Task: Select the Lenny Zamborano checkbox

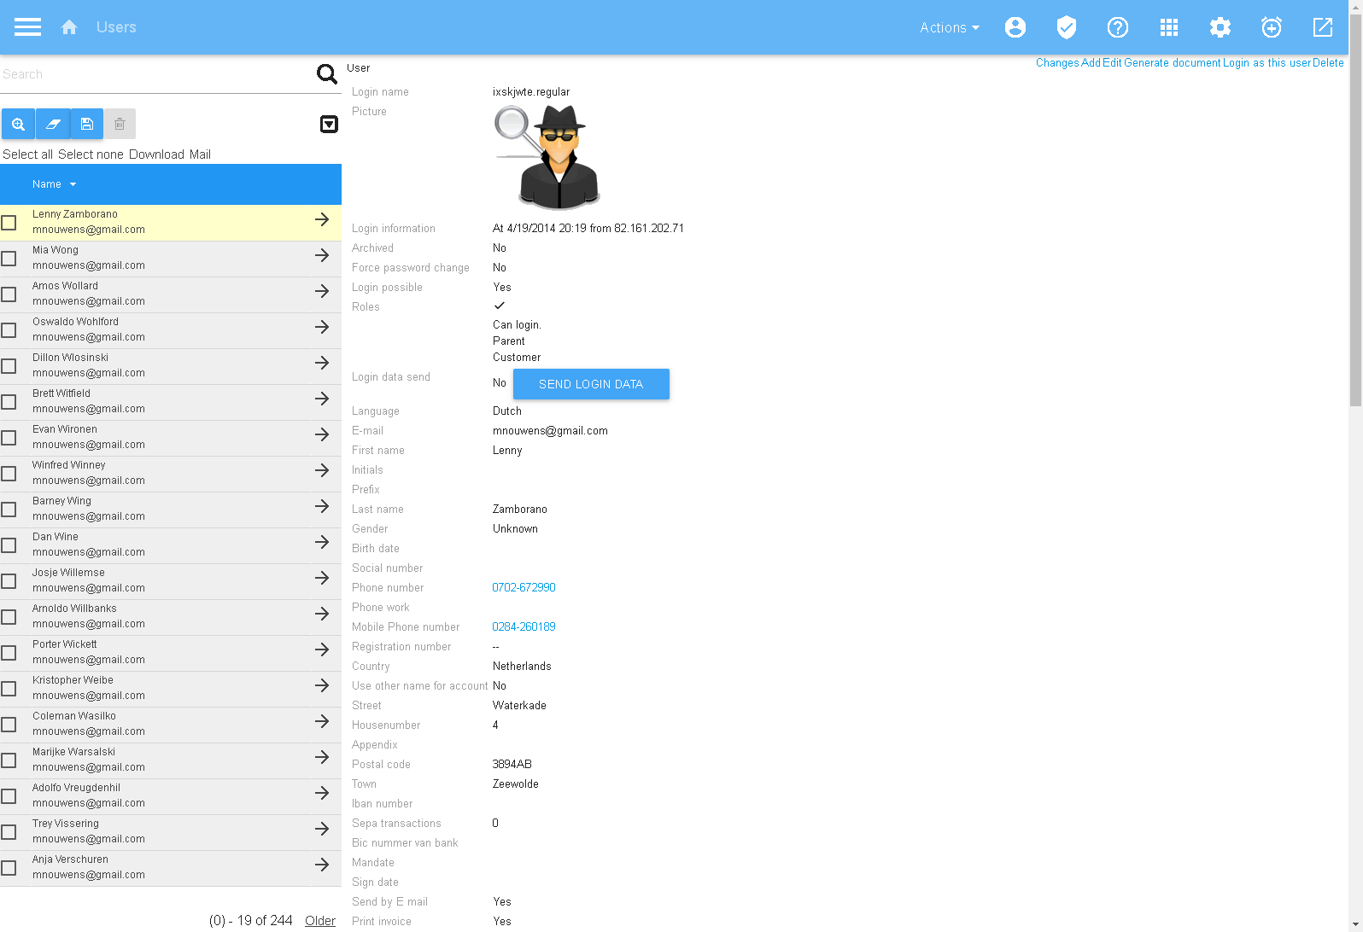Action: pyautogui.click(x=9, y=223)
